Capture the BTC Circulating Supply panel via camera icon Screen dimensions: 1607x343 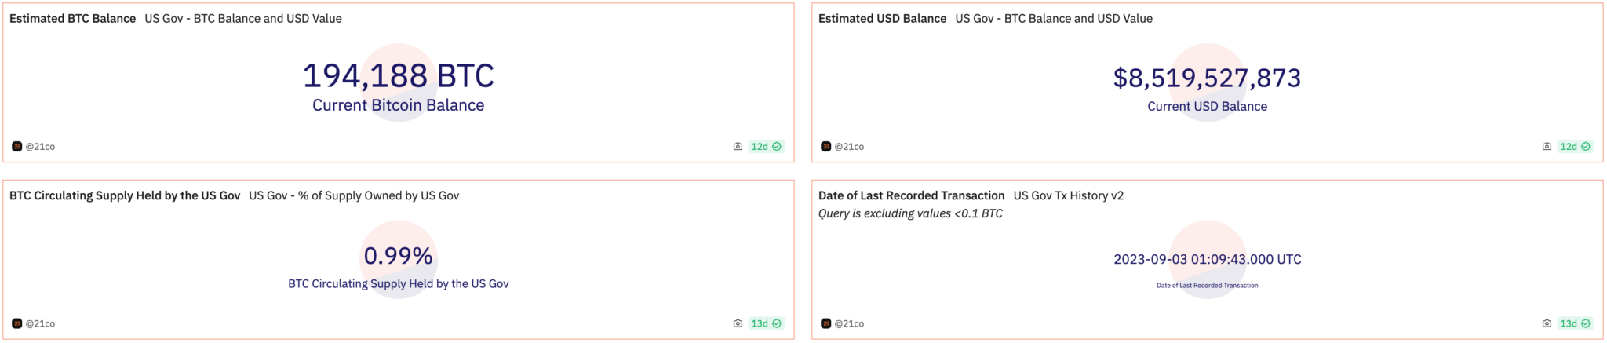click(738, 323)
